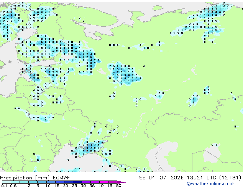Select the 0.5–1 mm legend color swatch
This screenshot has width=243, height=187.
coord(15,182)
